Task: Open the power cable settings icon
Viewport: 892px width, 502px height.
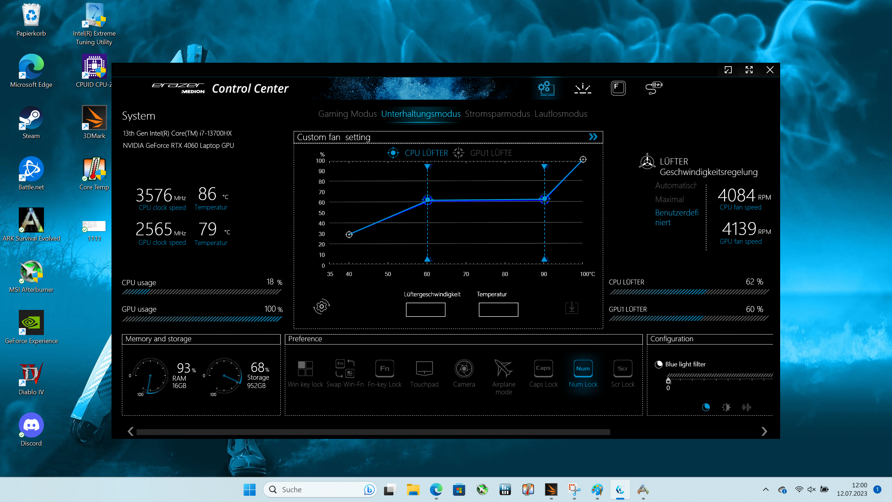Action: click(653, 88)
